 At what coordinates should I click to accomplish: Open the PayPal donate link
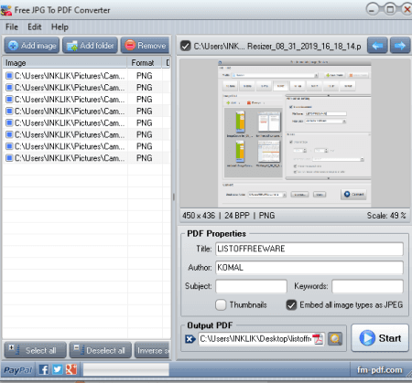pyautogui.click(x=18, y=370)
